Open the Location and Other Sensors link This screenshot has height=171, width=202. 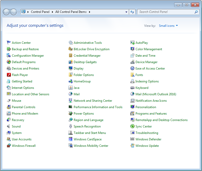pyautogui.click(x=30, y=94)
